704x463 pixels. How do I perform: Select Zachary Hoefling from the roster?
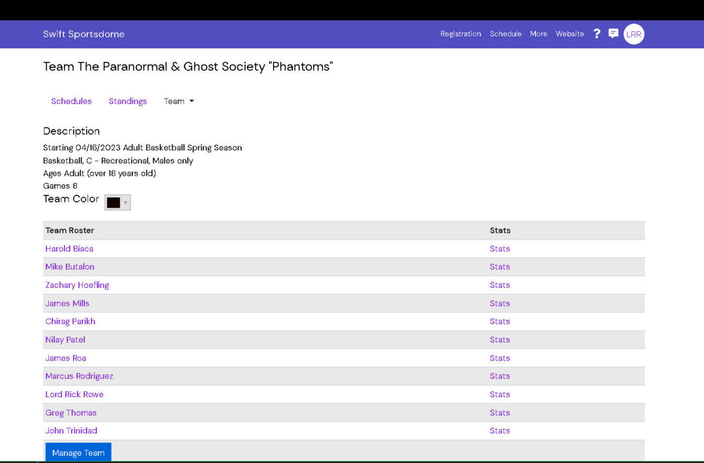point(77,285)
